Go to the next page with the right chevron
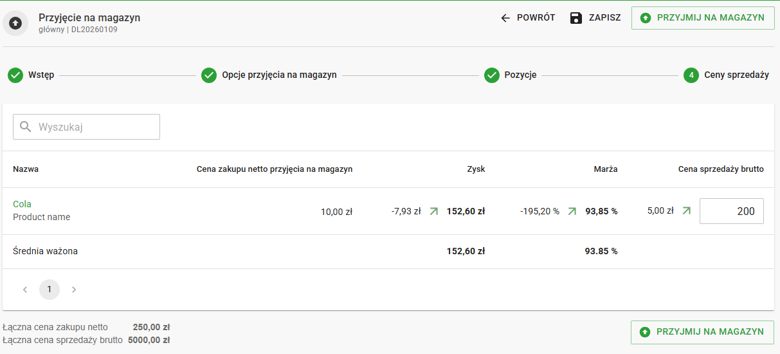 click(x=74, y=290)
